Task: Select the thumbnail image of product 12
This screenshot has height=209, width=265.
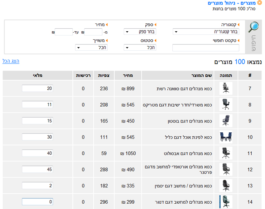Action: (x=226, y=169)
